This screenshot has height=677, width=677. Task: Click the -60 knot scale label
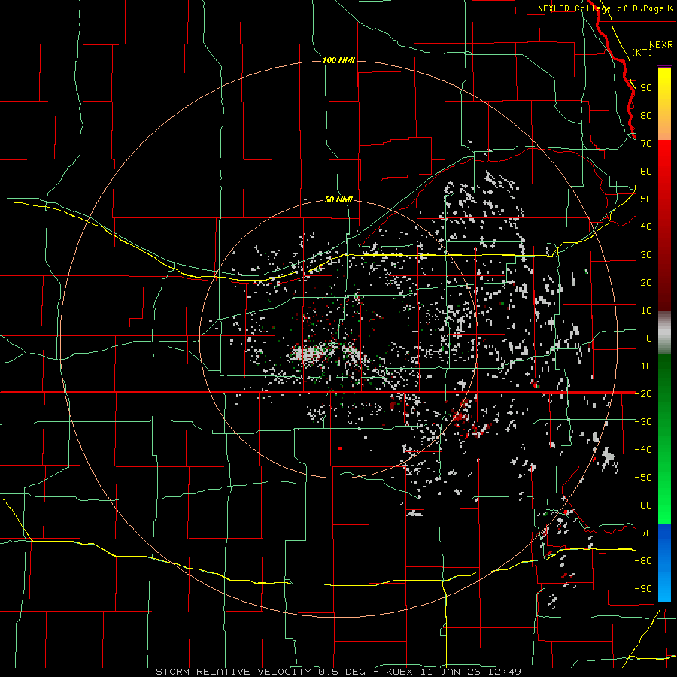(643, 505)
